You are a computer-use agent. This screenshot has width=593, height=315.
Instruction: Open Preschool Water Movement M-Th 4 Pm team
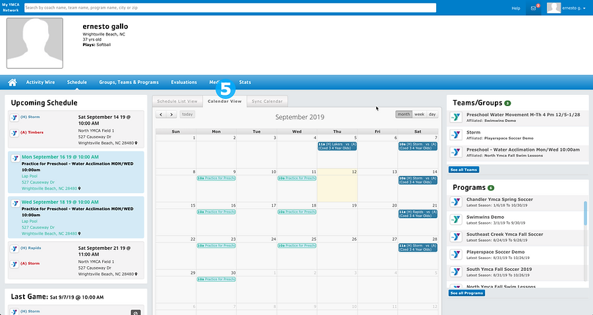pyautogui.click(x=523, y=115)
